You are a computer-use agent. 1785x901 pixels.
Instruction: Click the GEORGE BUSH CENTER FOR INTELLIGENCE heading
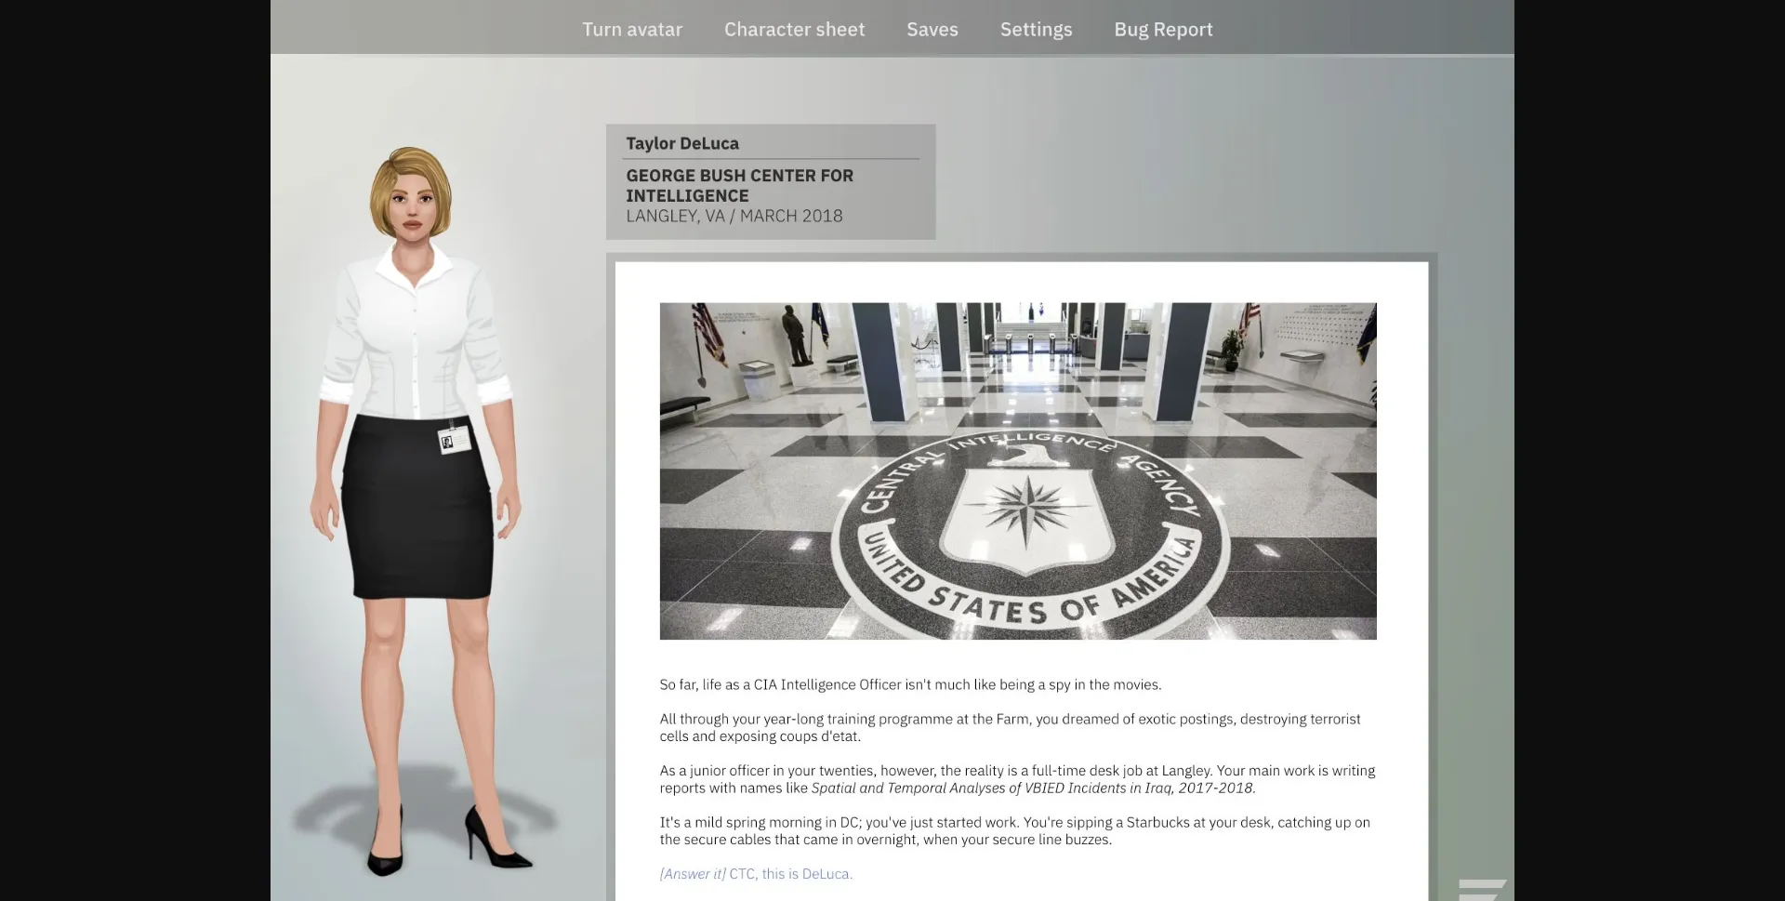[740, 185]
